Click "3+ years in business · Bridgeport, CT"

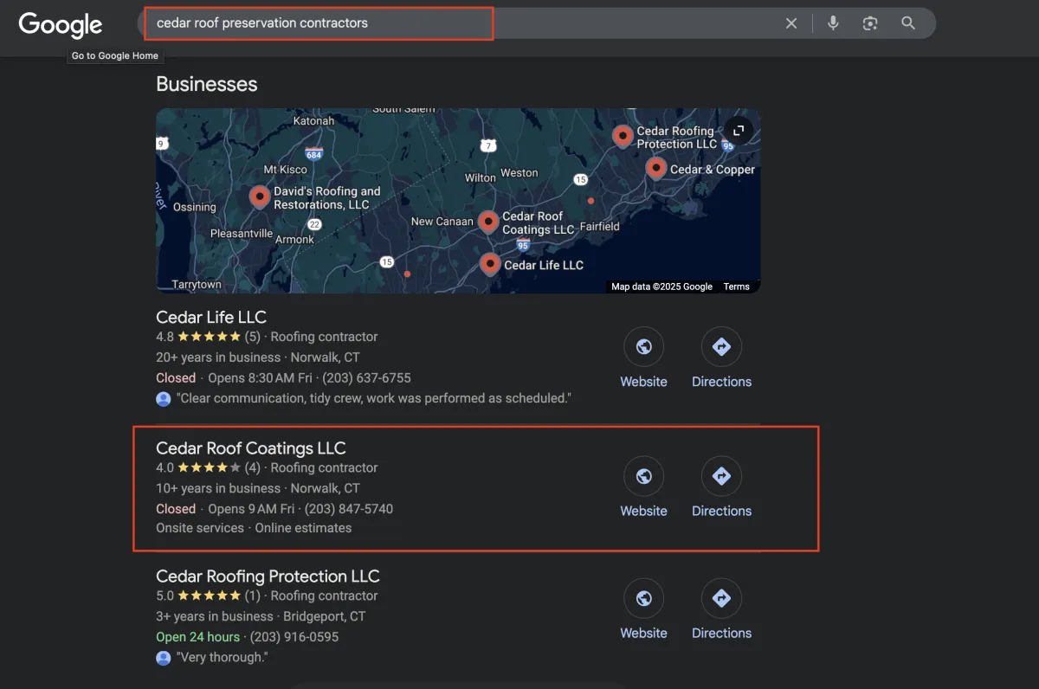click(261, 616)
